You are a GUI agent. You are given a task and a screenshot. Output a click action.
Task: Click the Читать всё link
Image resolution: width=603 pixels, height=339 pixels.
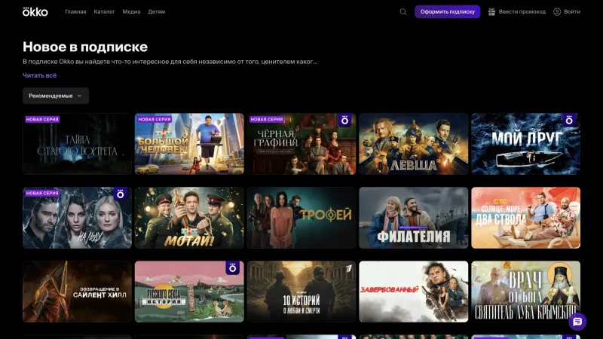[40, 75]
